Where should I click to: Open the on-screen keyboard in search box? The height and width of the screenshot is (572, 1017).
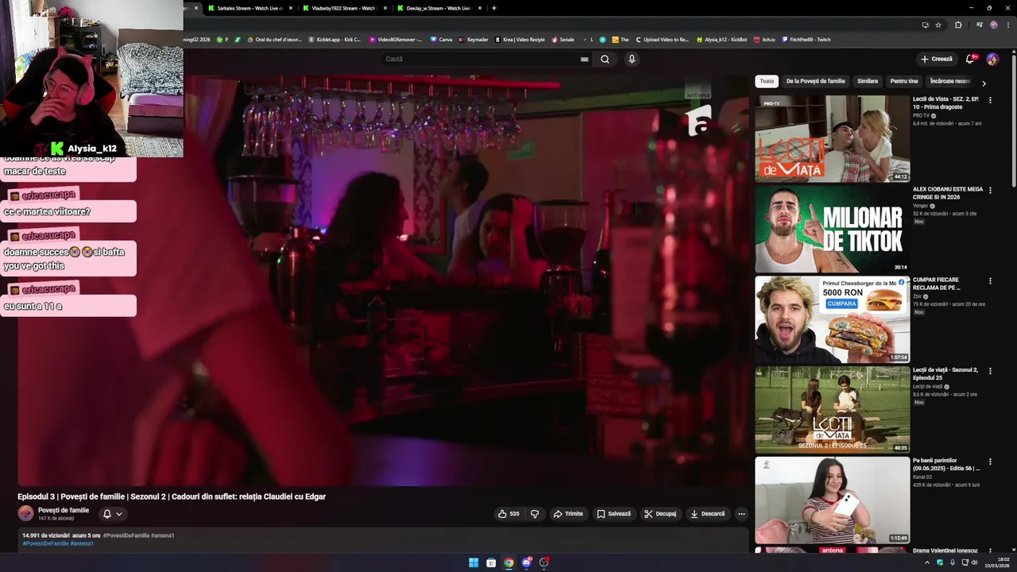point(584,59)
